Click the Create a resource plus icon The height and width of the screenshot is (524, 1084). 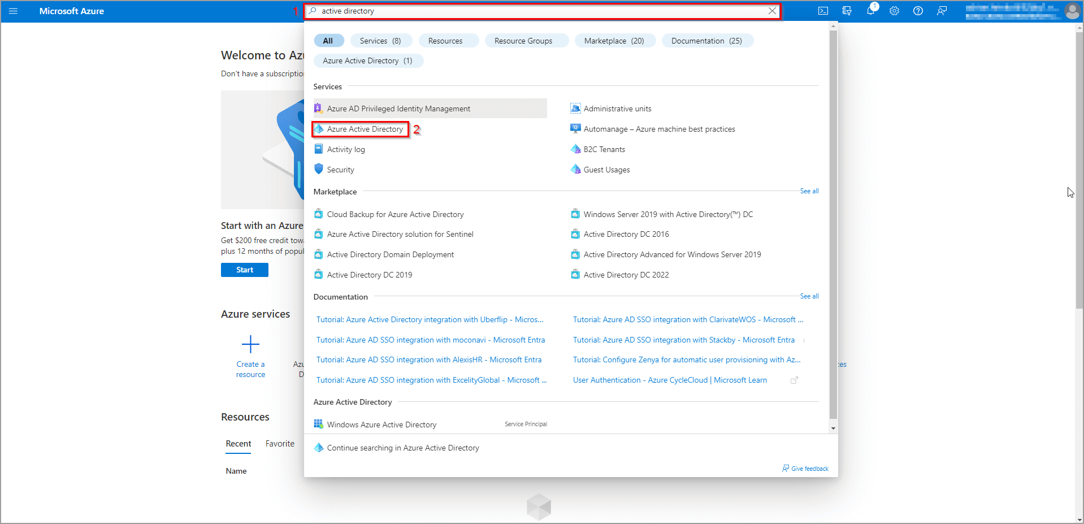250,344
